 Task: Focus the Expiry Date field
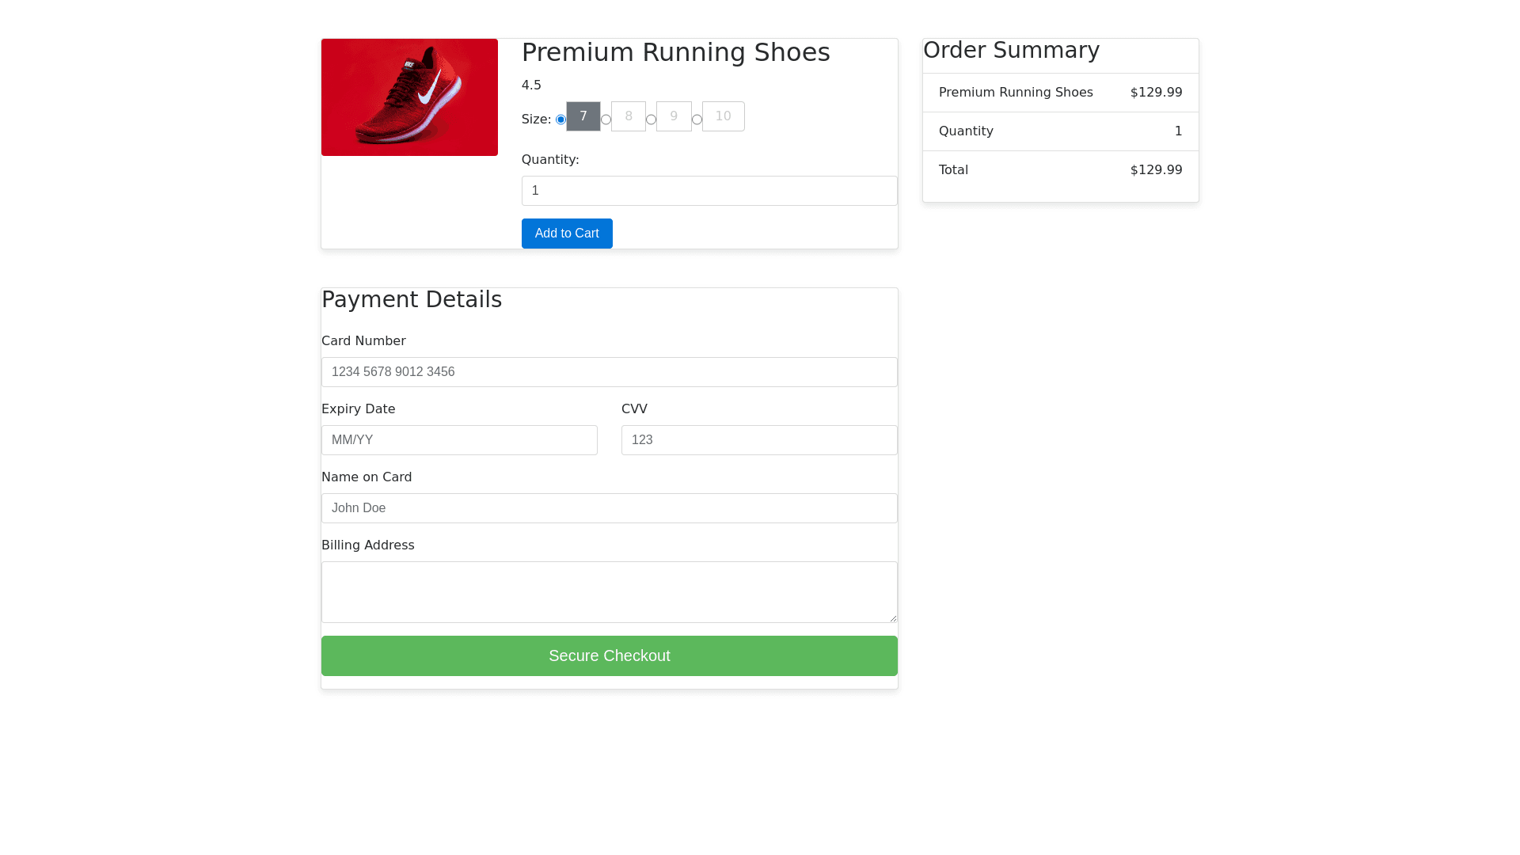459,440
